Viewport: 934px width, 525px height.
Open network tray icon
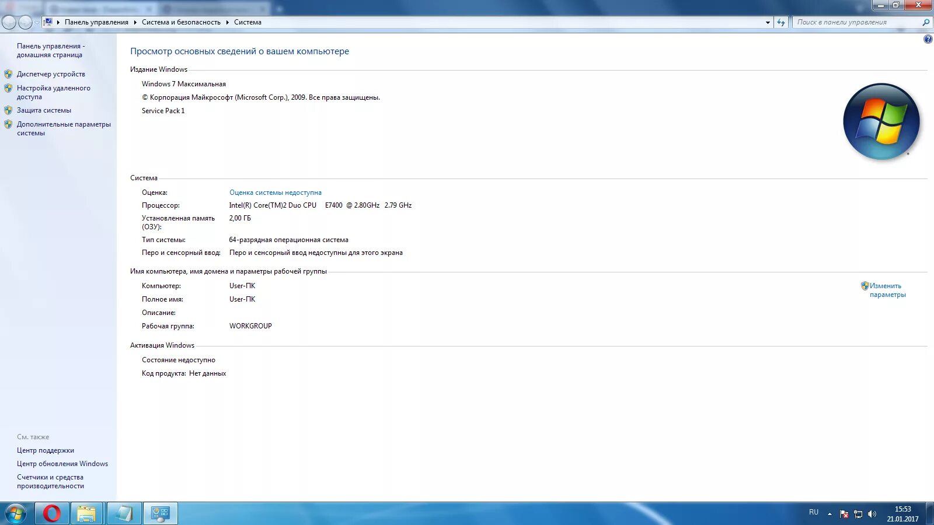[x=858, y=514]
